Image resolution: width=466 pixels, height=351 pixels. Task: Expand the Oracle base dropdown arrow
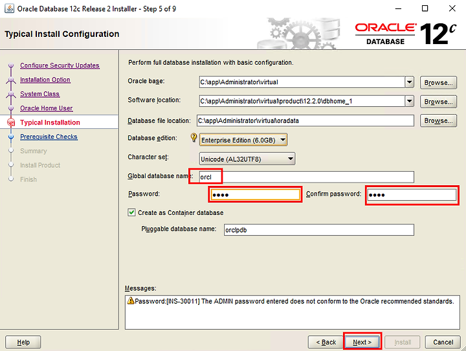click(410, 82)
